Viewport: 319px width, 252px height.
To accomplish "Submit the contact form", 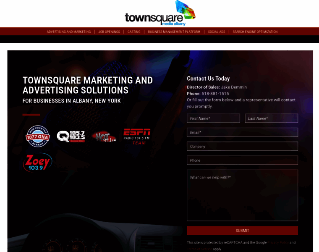I will coord(242,231).
